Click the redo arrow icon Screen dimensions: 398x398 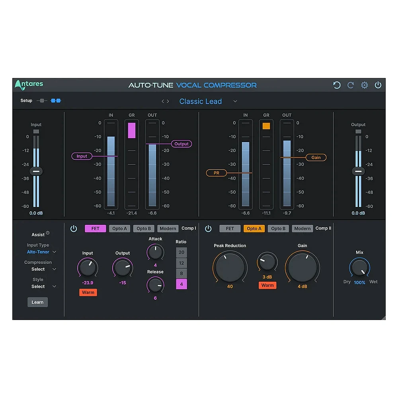(x=351, y=85)
